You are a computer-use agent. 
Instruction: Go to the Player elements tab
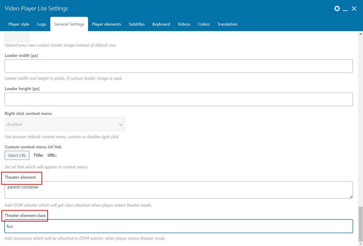pyautogui.click(x=107, y=24)
